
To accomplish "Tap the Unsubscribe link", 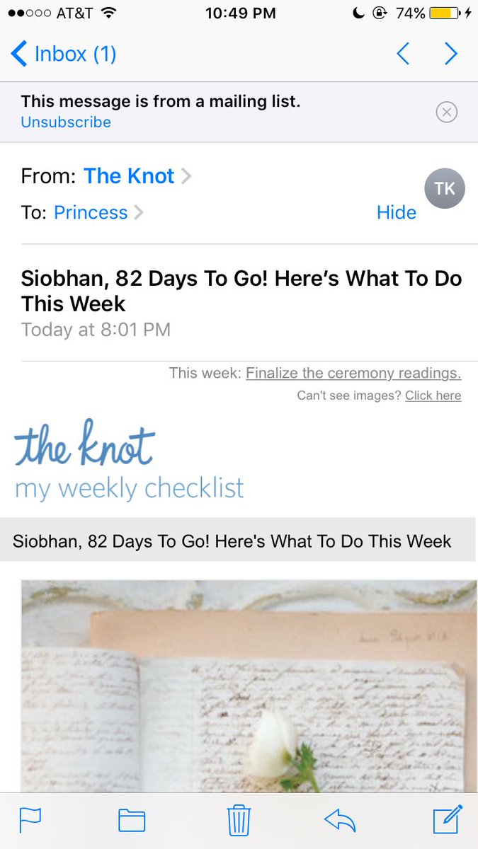I will pos(66,122).
